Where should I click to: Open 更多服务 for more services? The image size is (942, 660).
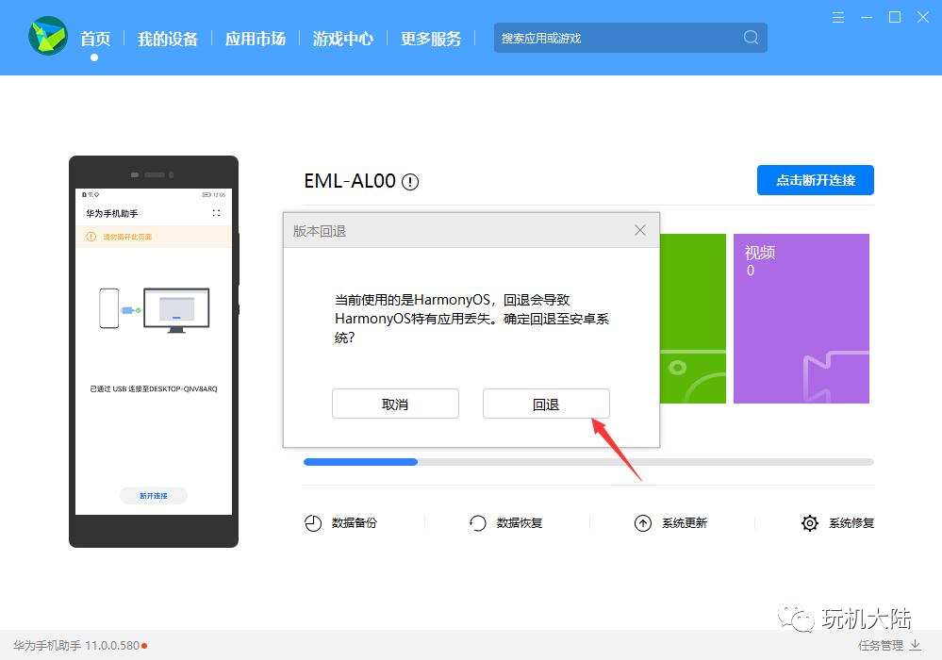tap(430, 39)
